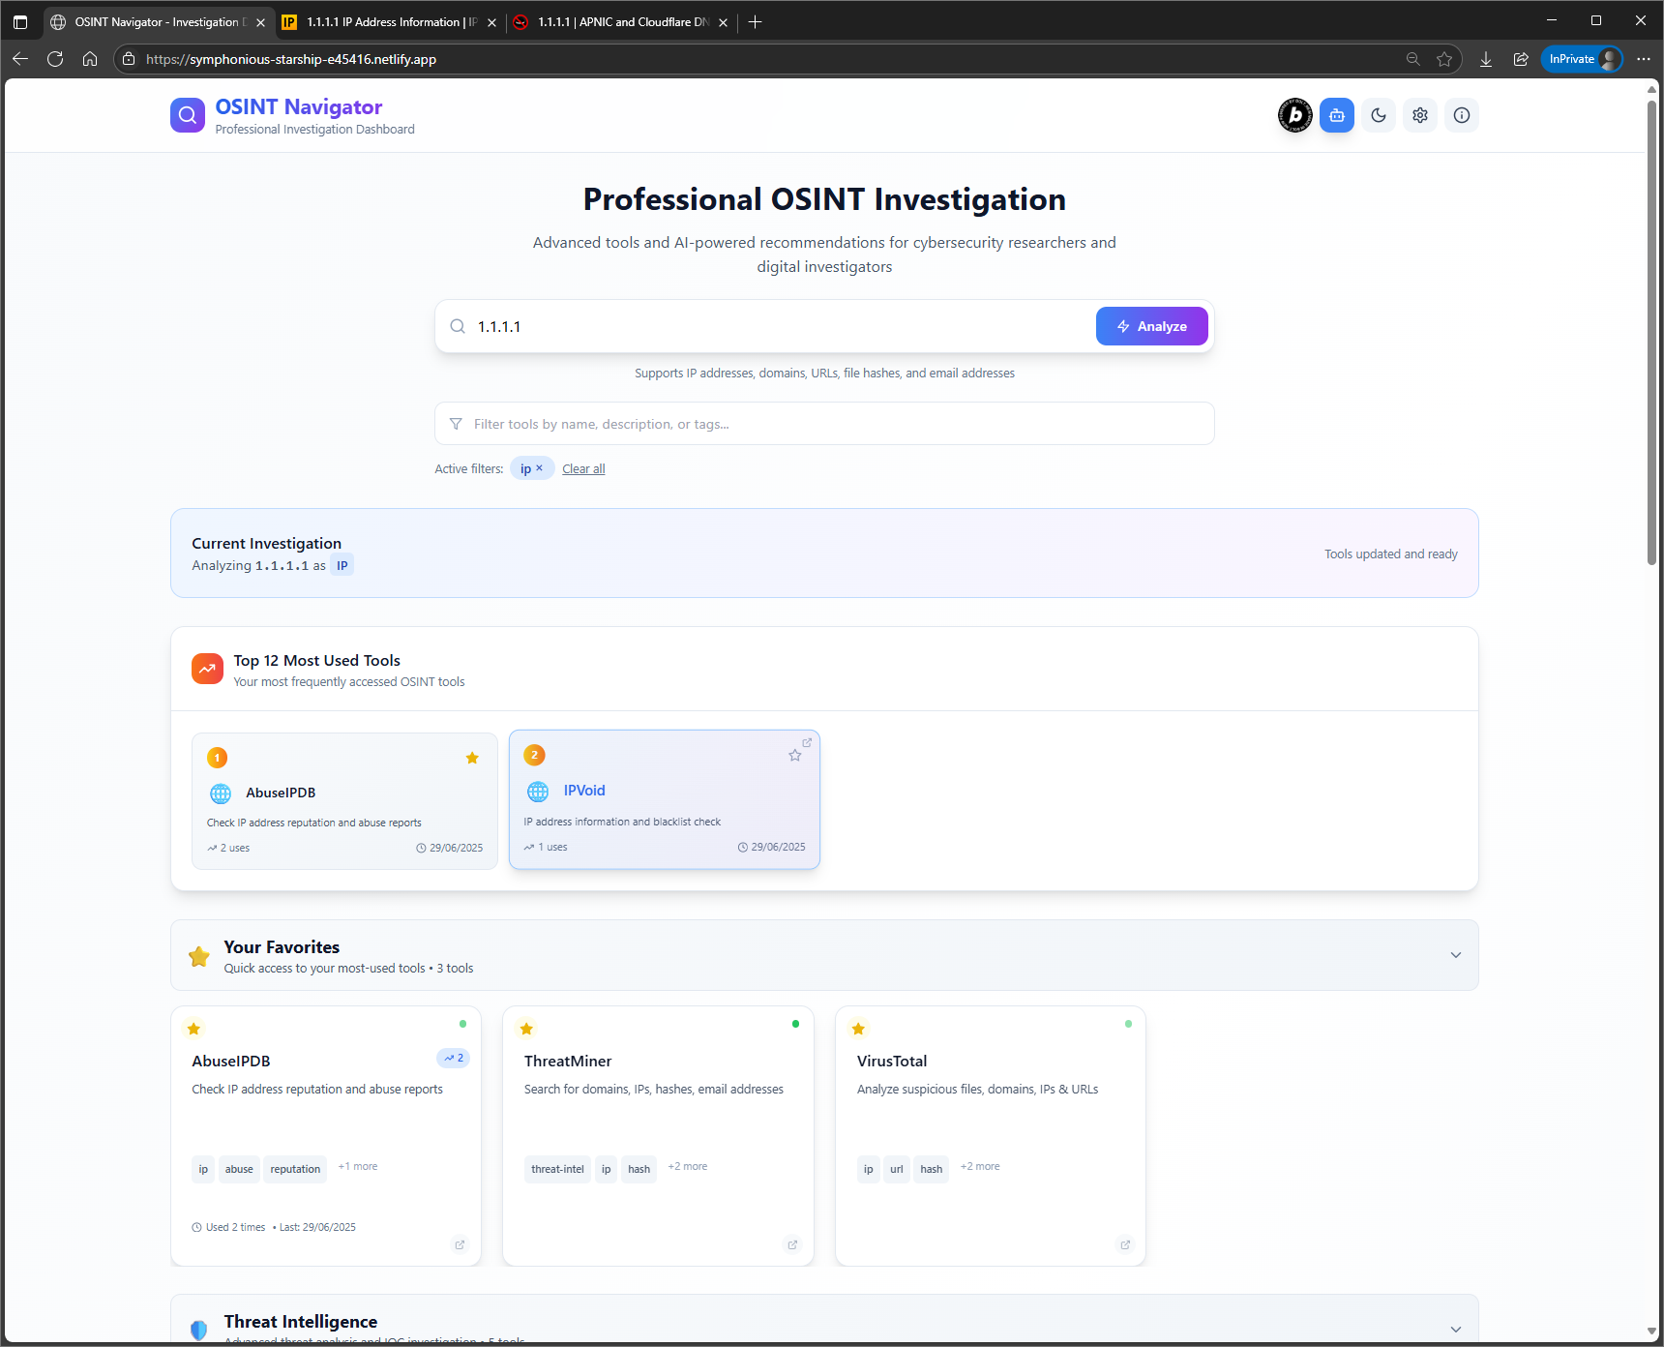
Task: Open ThreatMiner card external link icon
Action: coord(792,1245)
